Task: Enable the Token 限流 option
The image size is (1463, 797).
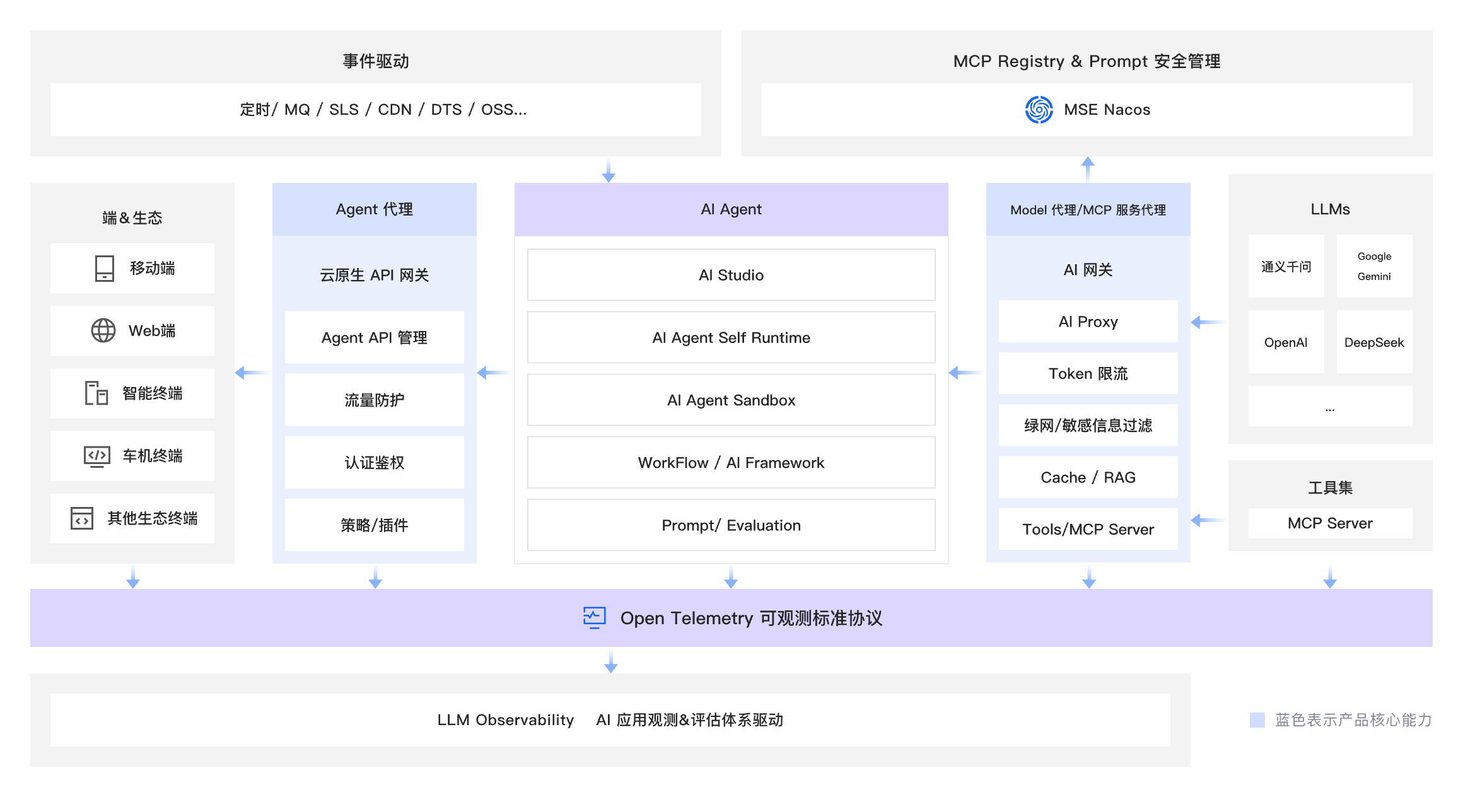Action: click(x=1087, y=373)
